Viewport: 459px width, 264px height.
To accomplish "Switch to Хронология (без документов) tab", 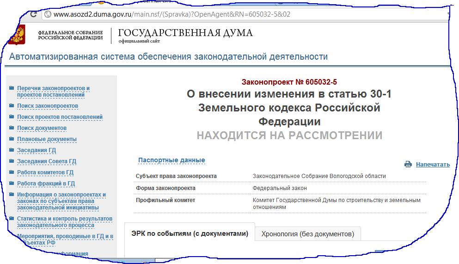I will 307,234.
